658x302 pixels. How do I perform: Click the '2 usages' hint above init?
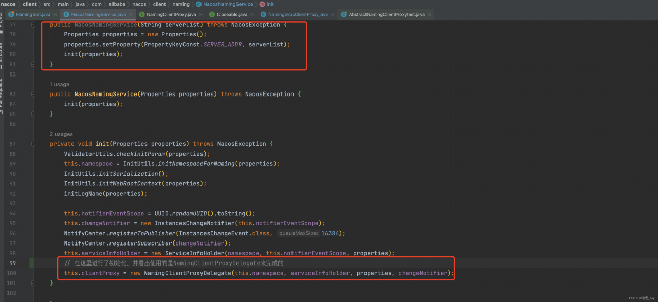61,134
